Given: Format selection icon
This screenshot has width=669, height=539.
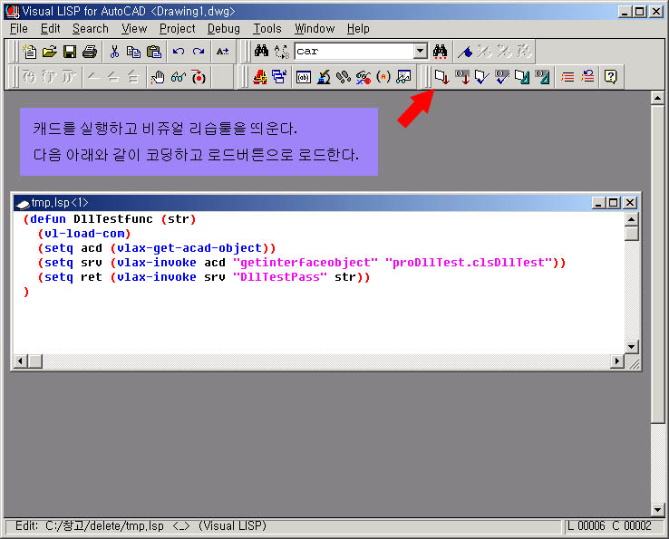Looking at the screenshot, I should 542,77.
